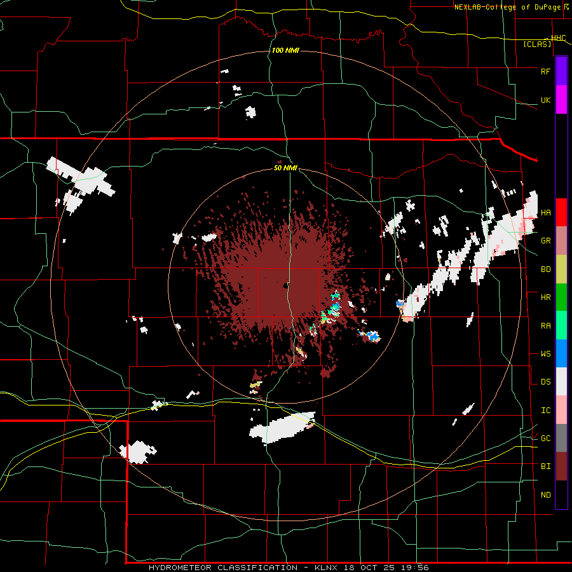This screenshot has width=572, height=572.
Task: Click the blue wet snow echo near the 50 NMI ring
Action: coord(372,336)
